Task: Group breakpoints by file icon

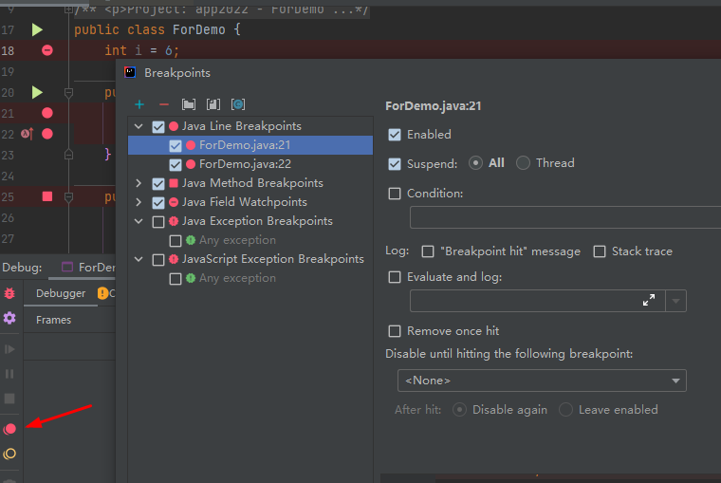Action: [213, 105]
